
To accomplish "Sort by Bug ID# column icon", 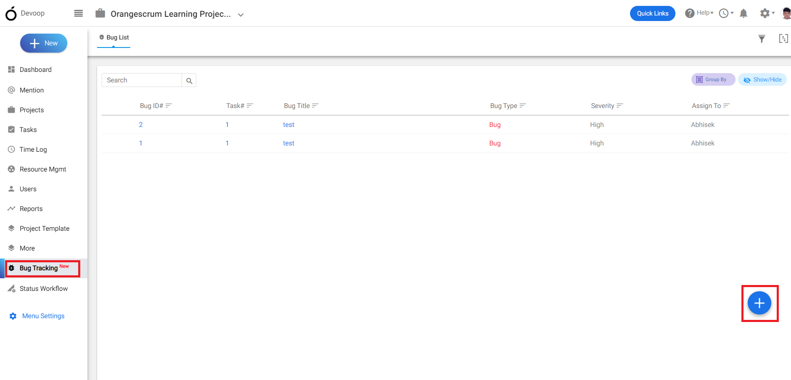I will pos(169,106).
